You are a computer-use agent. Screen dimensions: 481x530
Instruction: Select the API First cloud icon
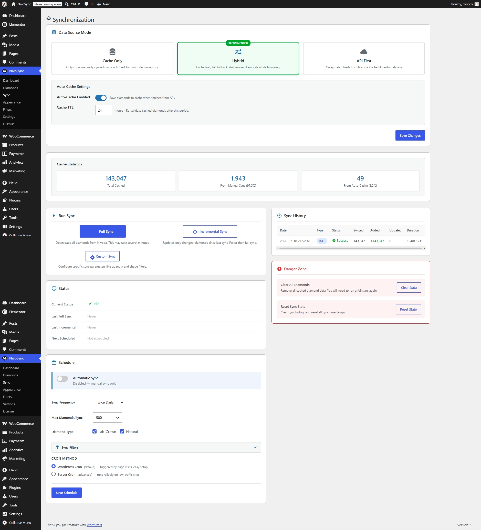pos(364,52)
